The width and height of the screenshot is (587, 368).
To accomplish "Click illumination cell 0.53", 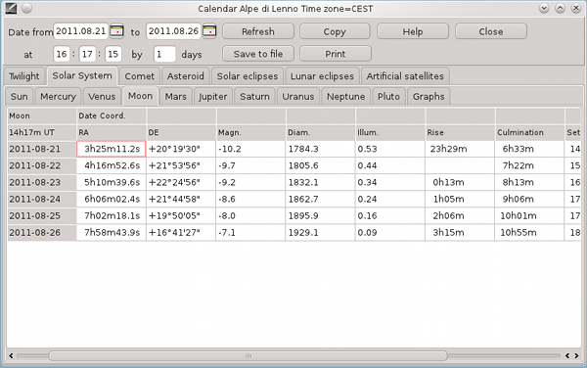I will [389, 149].
